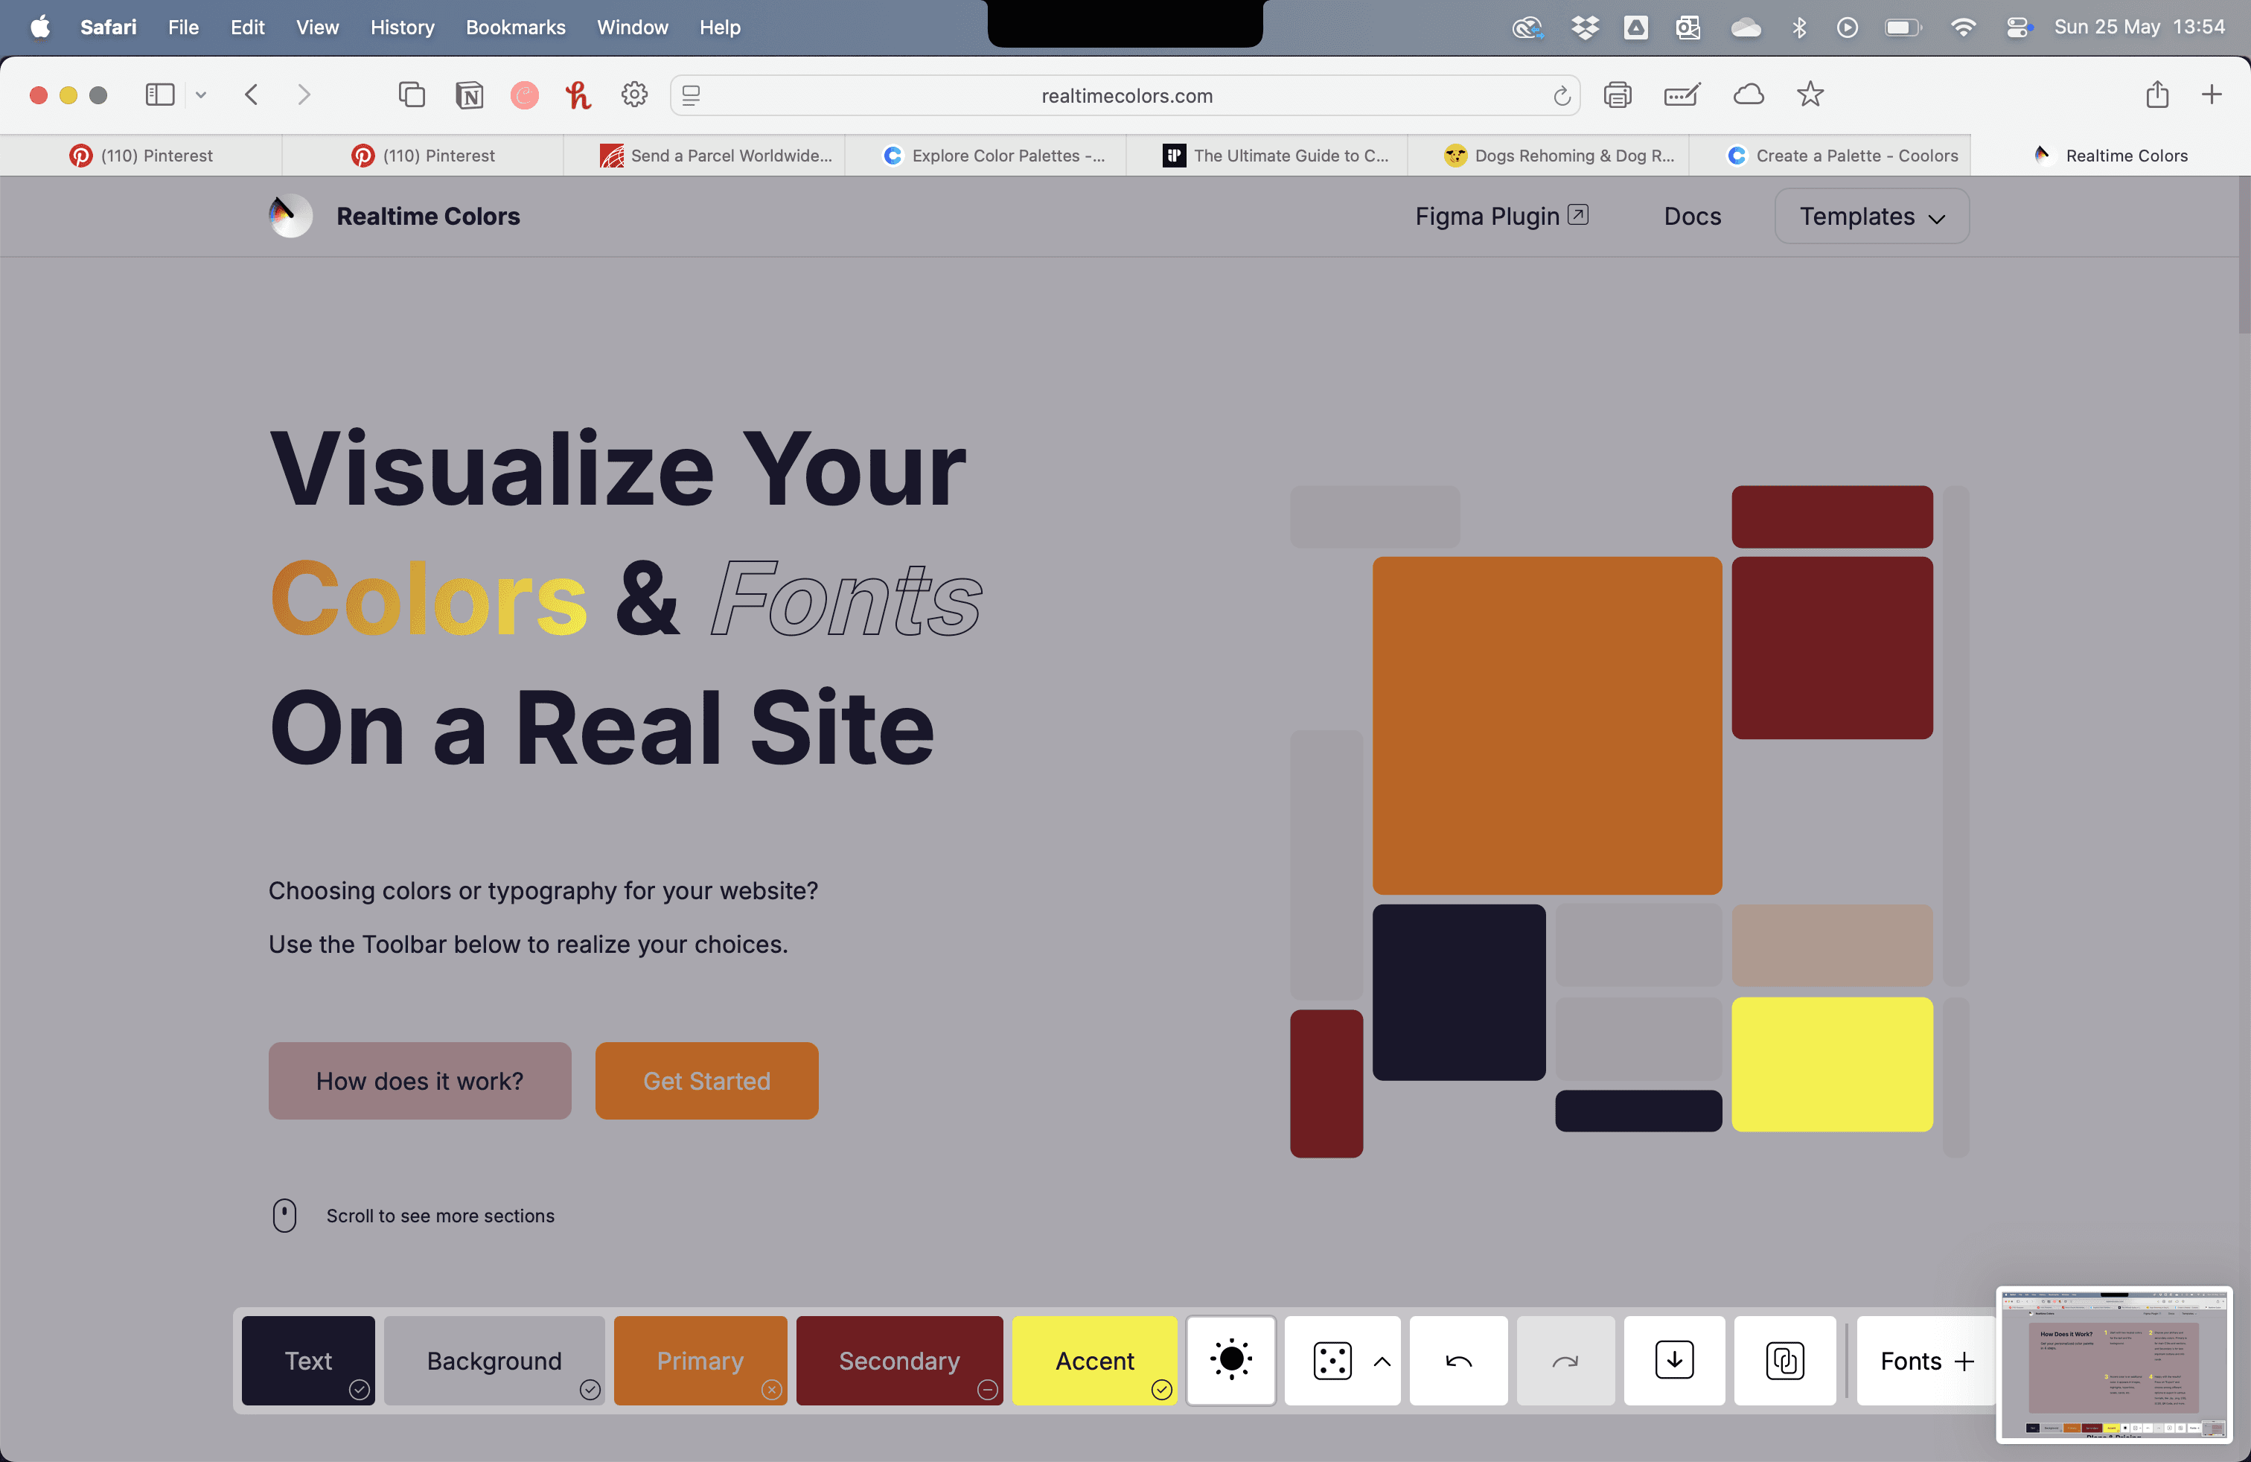Open the Bookmarks menu
2251x1462 pixels.
[x=514, y=28]
